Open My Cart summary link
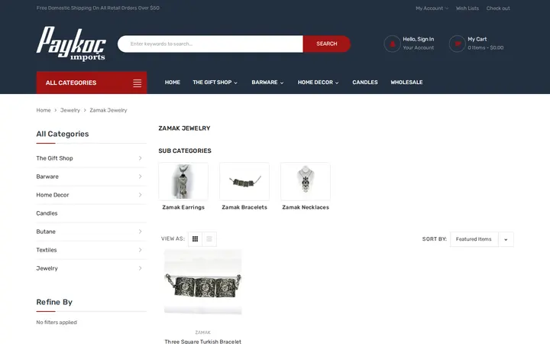550x344 pixels. click(486, 44)
